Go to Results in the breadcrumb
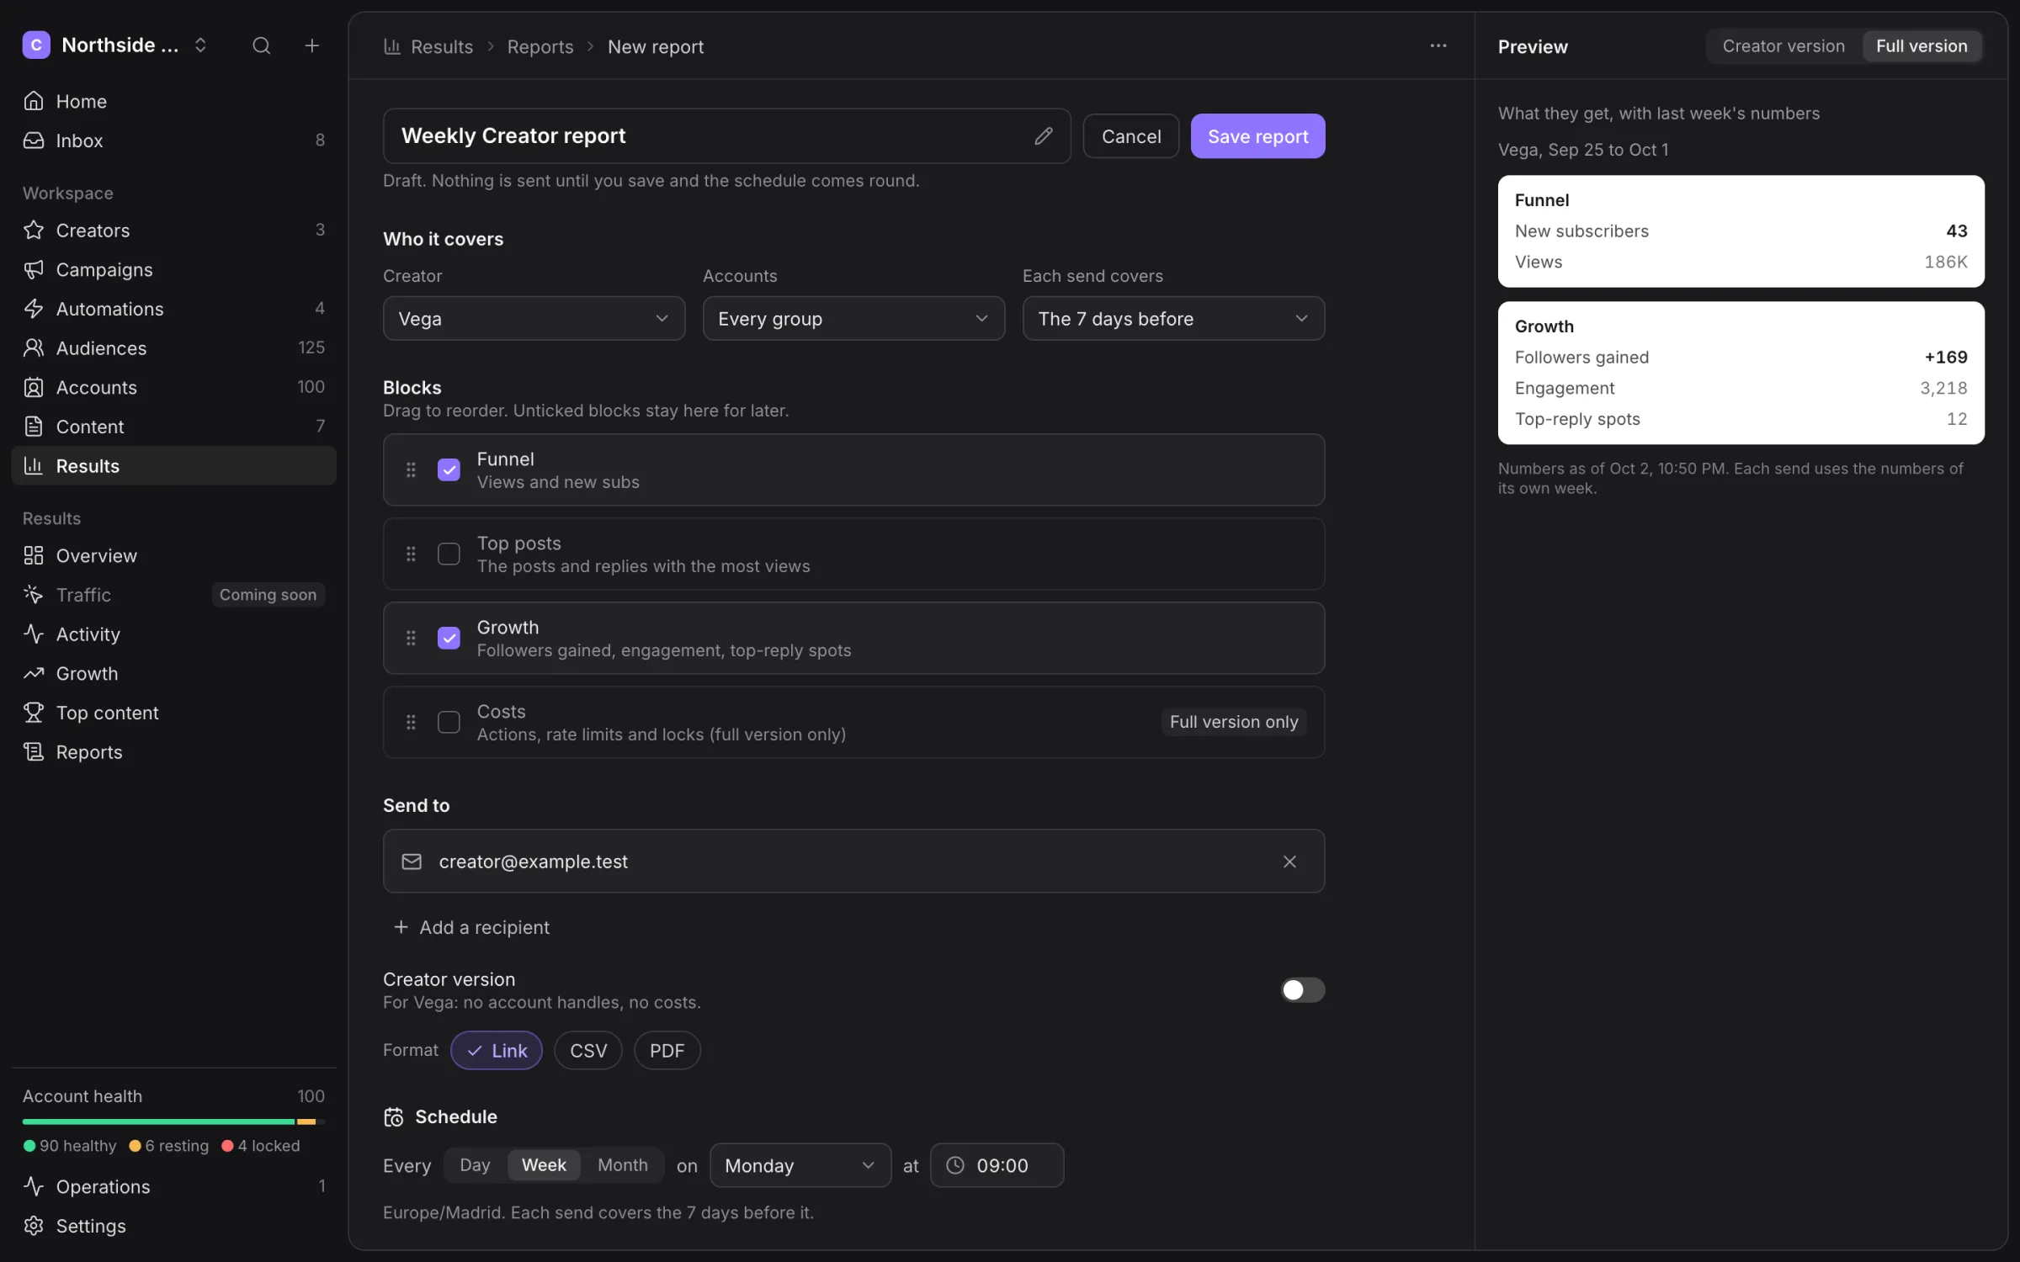This screenshot has height=1262, width=2020. [x=428, y=46]
